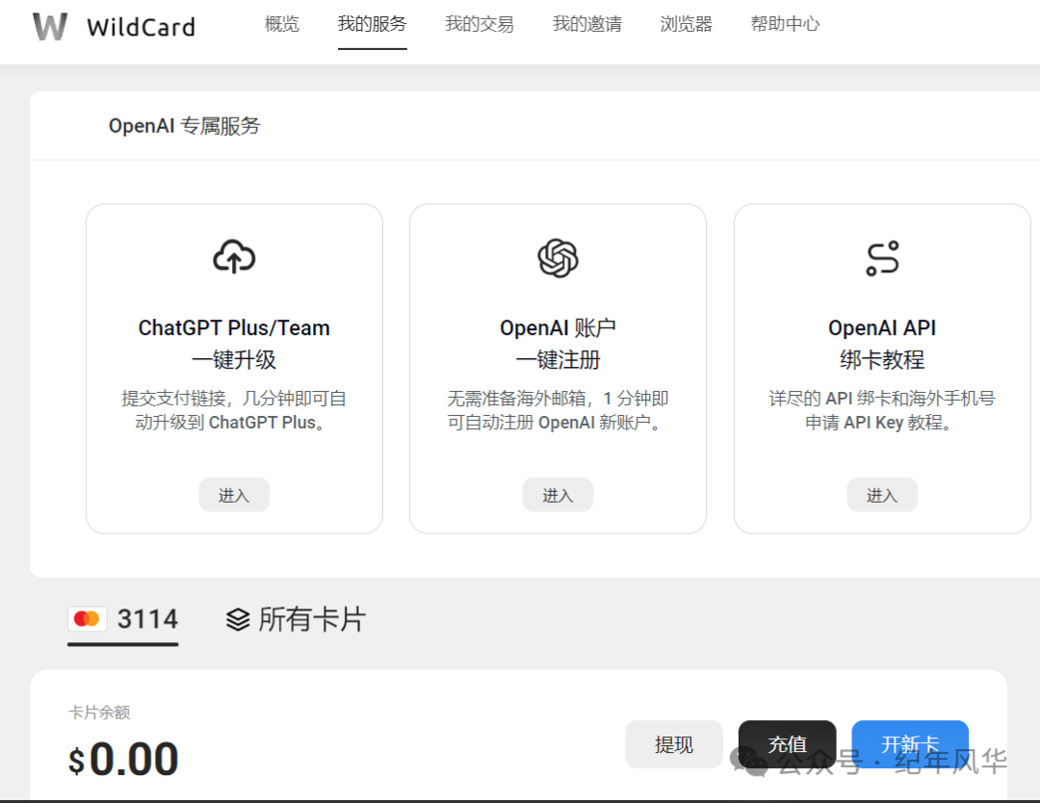
Task: Click the black 充值 recharge button
Action: [787, 744]
